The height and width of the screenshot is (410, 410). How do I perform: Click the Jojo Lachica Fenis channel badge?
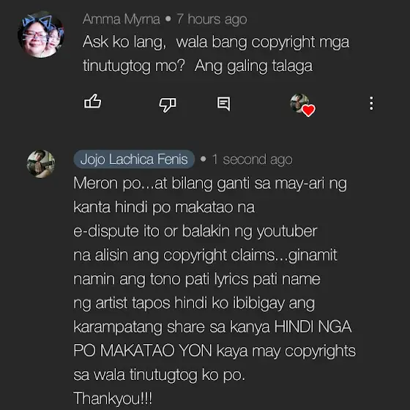134,159
